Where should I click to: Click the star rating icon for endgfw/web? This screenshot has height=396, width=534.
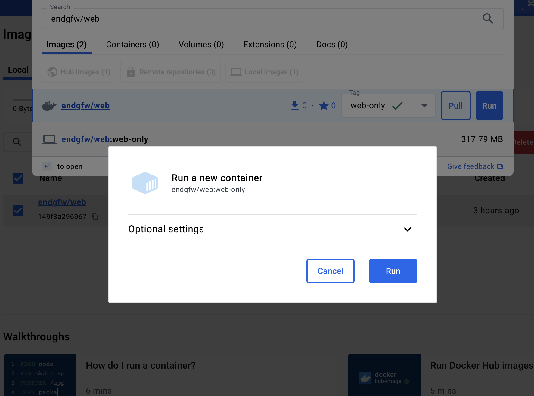tap(324, 106)
